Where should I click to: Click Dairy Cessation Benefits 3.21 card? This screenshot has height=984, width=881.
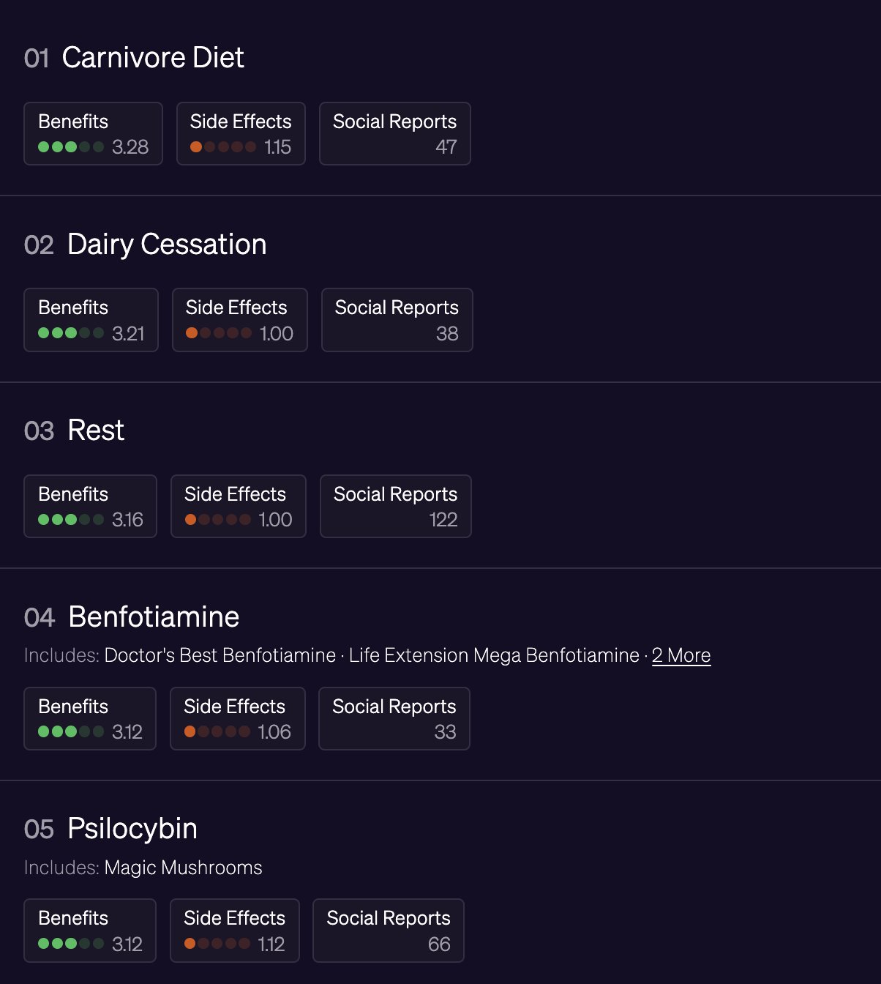coord(91,320)
